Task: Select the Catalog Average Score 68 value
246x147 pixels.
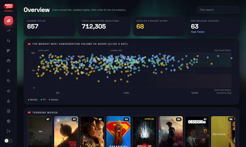Action: point(140,26)
